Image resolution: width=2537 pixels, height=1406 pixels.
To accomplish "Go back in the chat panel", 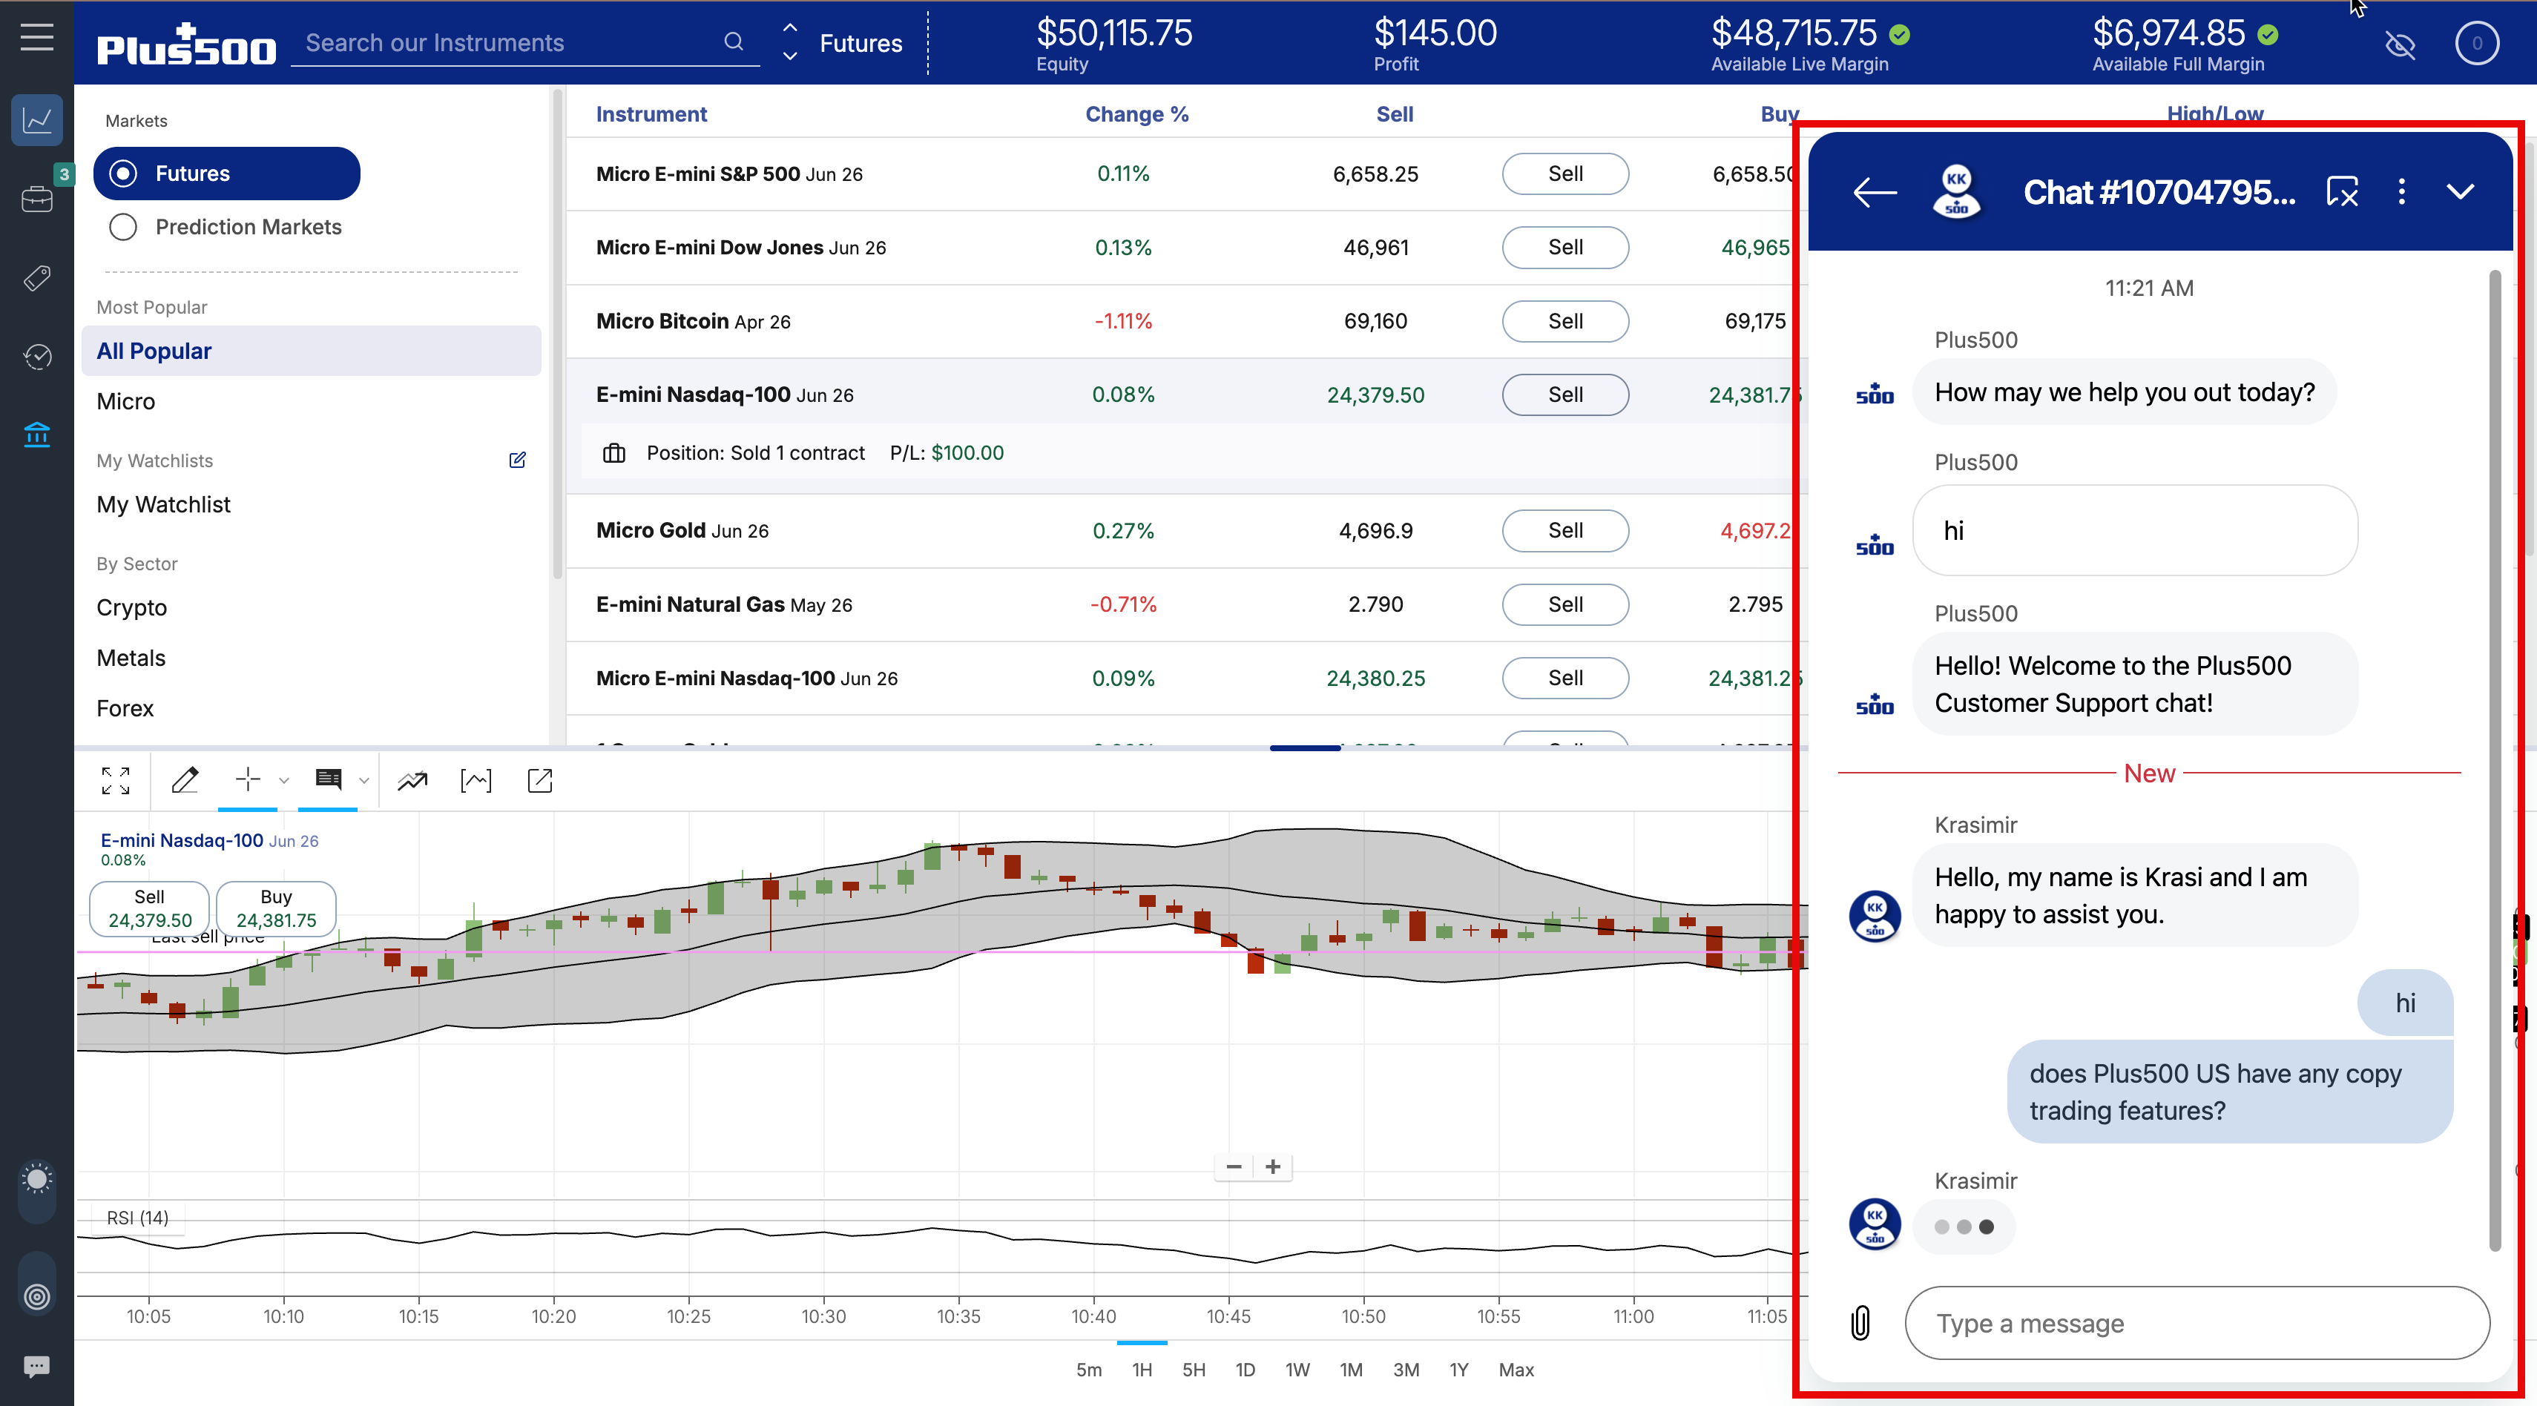I will coord(1874,192).
